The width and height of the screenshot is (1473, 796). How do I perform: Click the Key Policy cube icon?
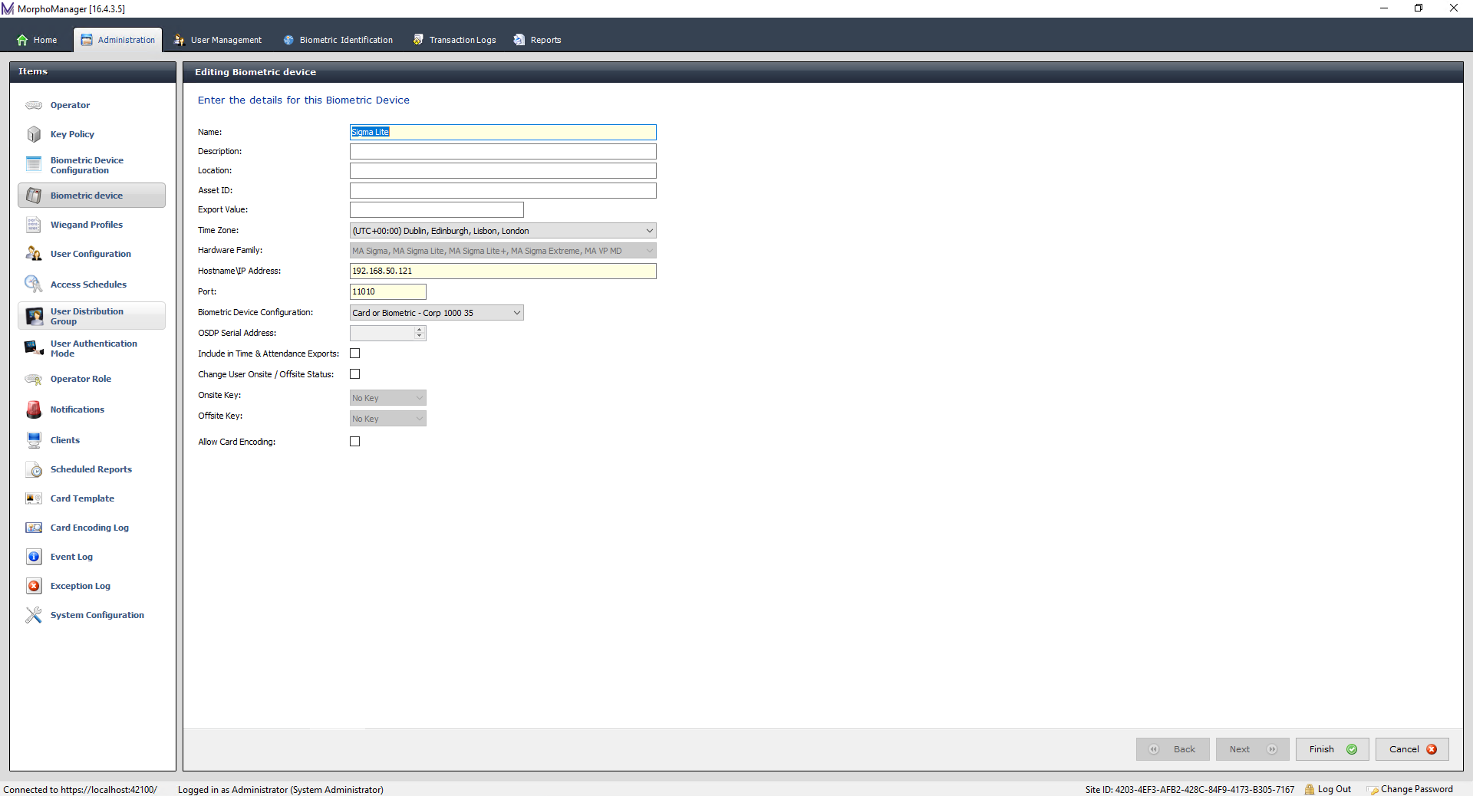point(34,134)
